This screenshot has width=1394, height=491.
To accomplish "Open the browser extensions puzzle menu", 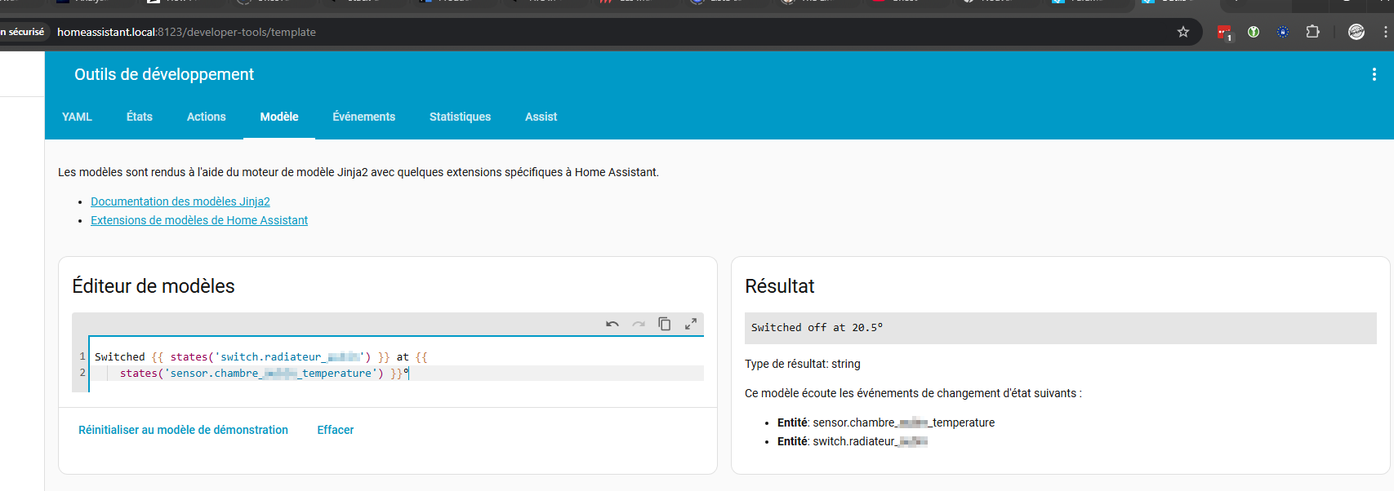I will pos(1312,32).
